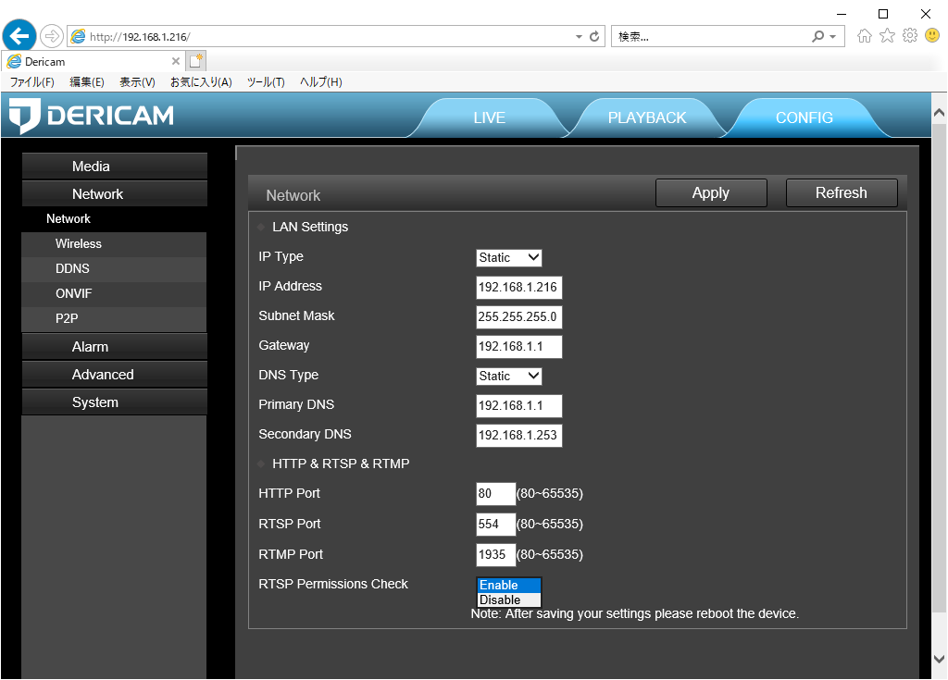Click the Refresh icon in address bar

594,36
